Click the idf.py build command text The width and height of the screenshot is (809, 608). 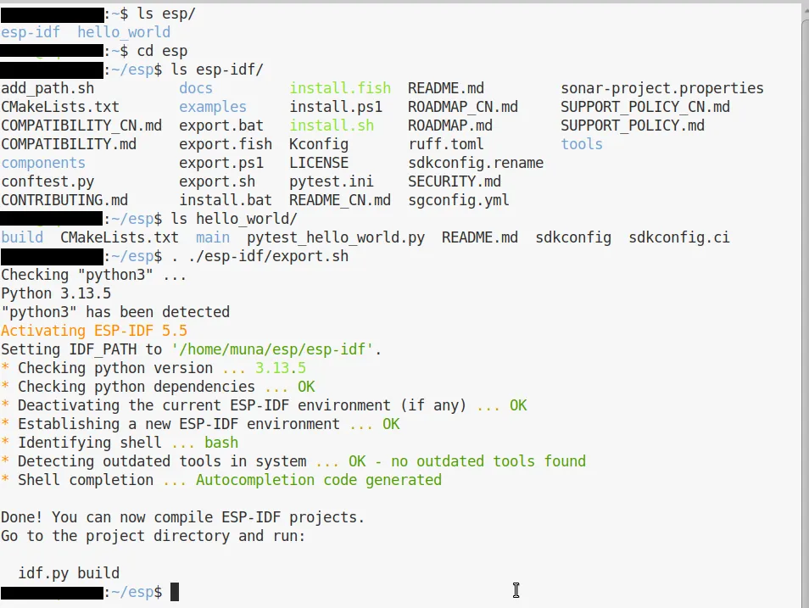pyautogui.click(x=69, y=573)
